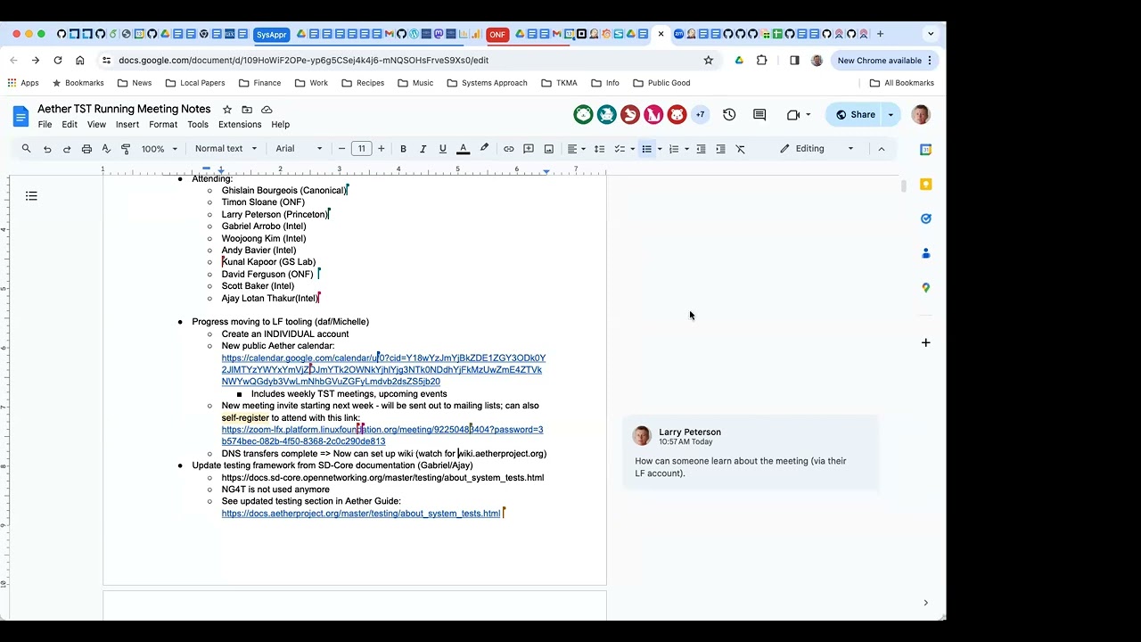Image resolution: width=1141 pixels, height=642 pixels.
Task: Move the document with the folder icon
Action: coord(247,110)
